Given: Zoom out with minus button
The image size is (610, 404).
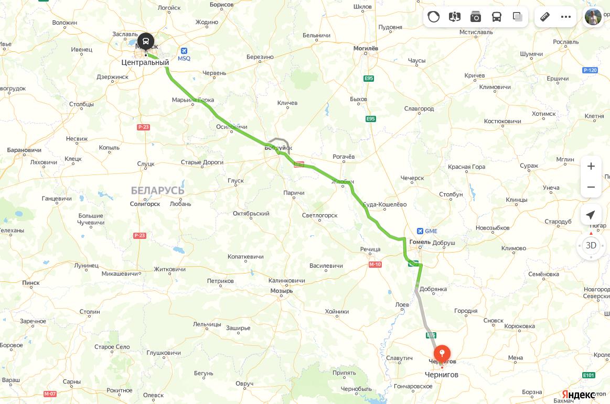Looking at the screenshot, I should point(591,187).
